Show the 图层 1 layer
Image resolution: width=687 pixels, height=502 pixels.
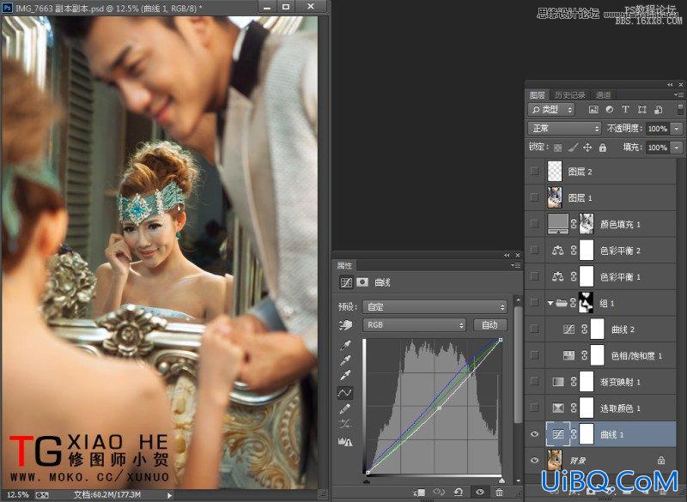534,197
